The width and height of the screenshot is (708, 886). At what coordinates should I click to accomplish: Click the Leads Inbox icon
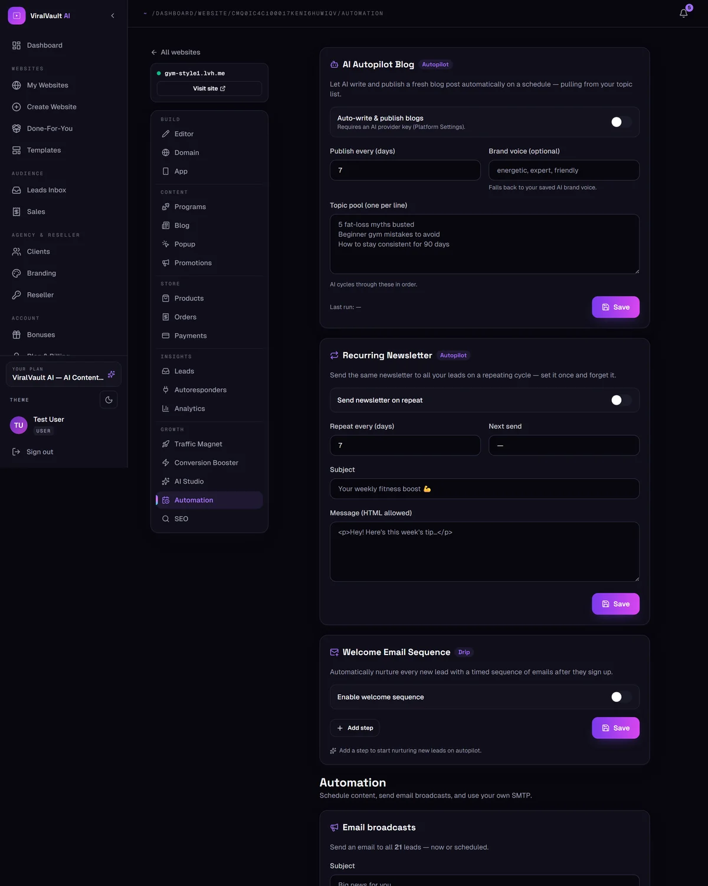click(17, 190)
